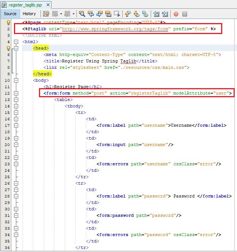
Task: Click <form:input path="username"/> code
Action: [x=135, y=145]
